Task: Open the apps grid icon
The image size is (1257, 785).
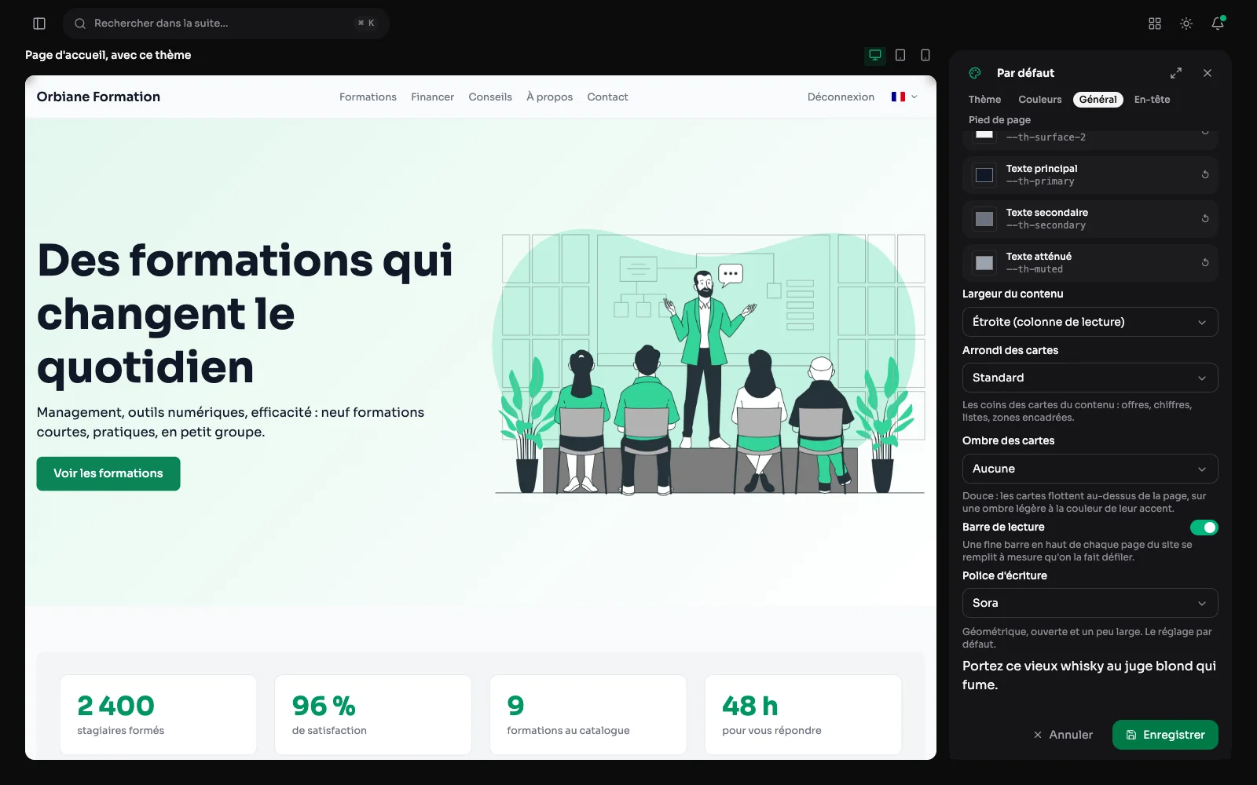Action: [1155, 24]
